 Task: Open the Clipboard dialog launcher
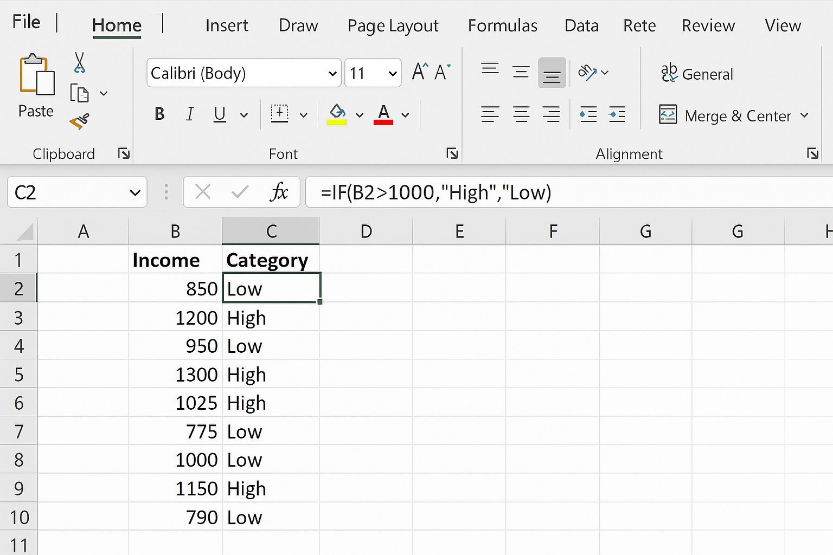click(124, 154)
